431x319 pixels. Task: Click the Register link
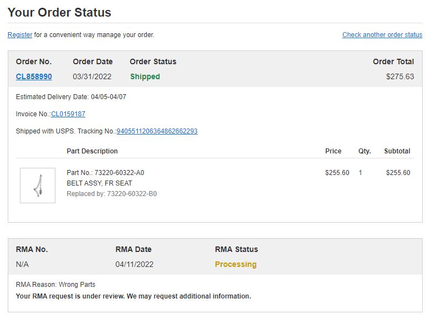click(x=20, y=35)
